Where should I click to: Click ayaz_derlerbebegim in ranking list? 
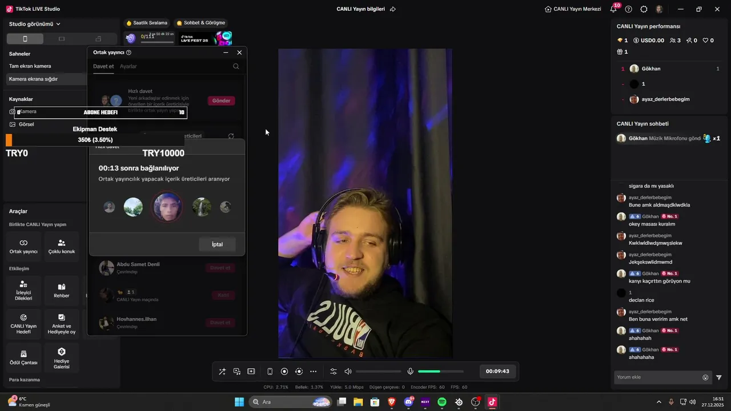point(669,99)
